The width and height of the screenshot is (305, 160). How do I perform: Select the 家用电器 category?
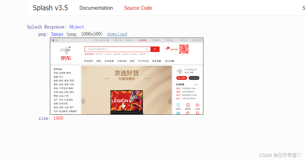tap(58, 69)
